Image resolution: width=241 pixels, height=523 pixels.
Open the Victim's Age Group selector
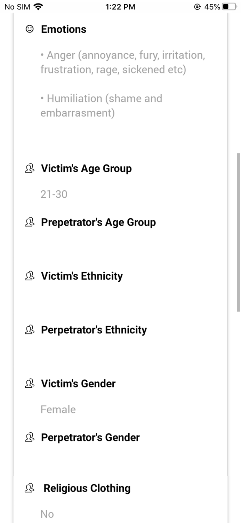click(x=86, y=168)
